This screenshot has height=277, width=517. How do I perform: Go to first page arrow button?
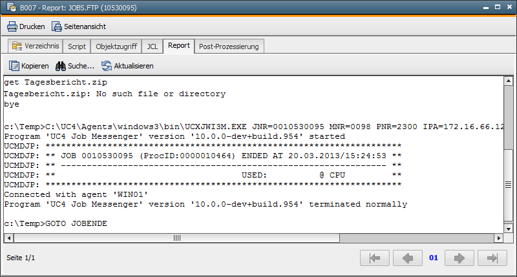coord(375,258)
